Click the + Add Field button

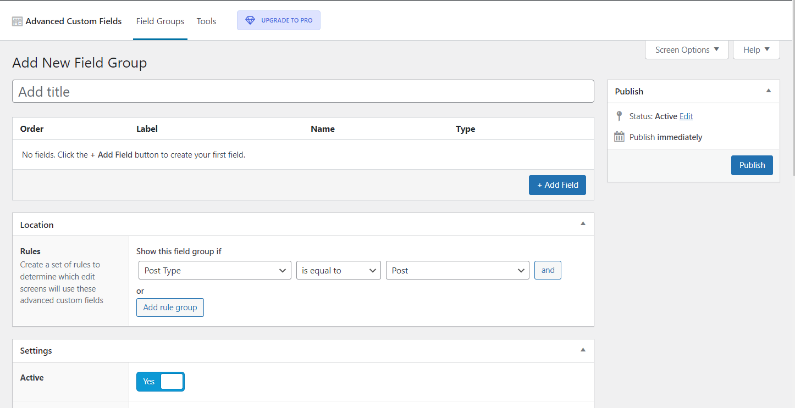click(x=557, y=185)
